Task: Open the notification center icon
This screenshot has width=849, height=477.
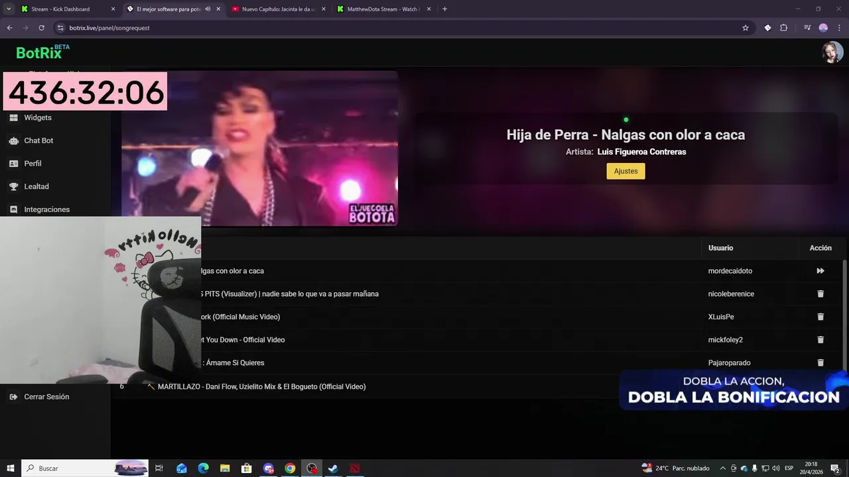Action: [836, 468]
